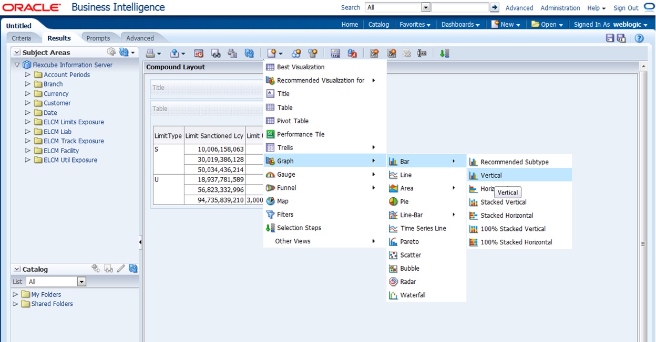Open the Favorites dropdown menu
This screenshot has width=656, height=342.
(415, 24)
